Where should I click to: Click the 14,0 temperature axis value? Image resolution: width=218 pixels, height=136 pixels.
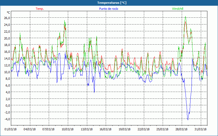pyautogui.click(x=7, y=58)
